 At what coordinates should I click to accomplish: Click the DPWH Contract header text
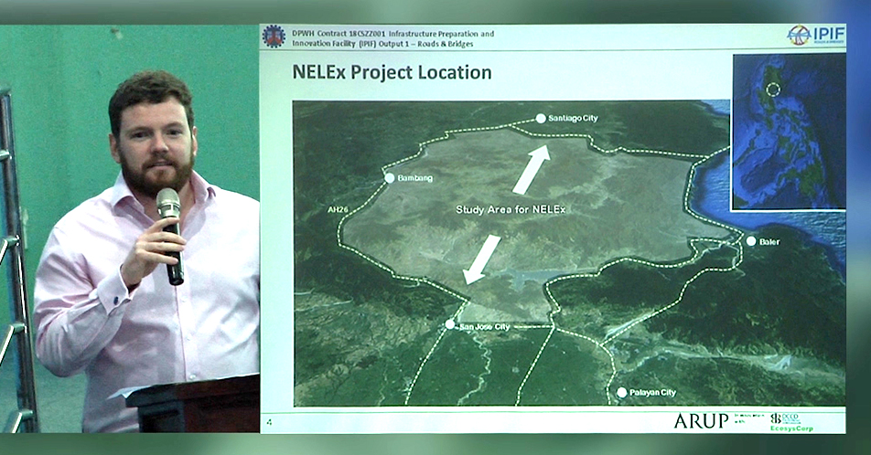[392, 38]
